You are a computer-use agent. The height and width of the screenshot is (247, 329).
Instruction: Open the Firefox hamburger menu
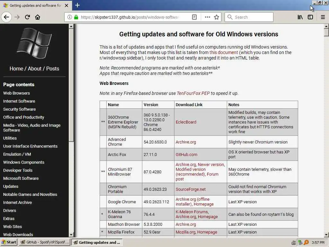point(323,17)
